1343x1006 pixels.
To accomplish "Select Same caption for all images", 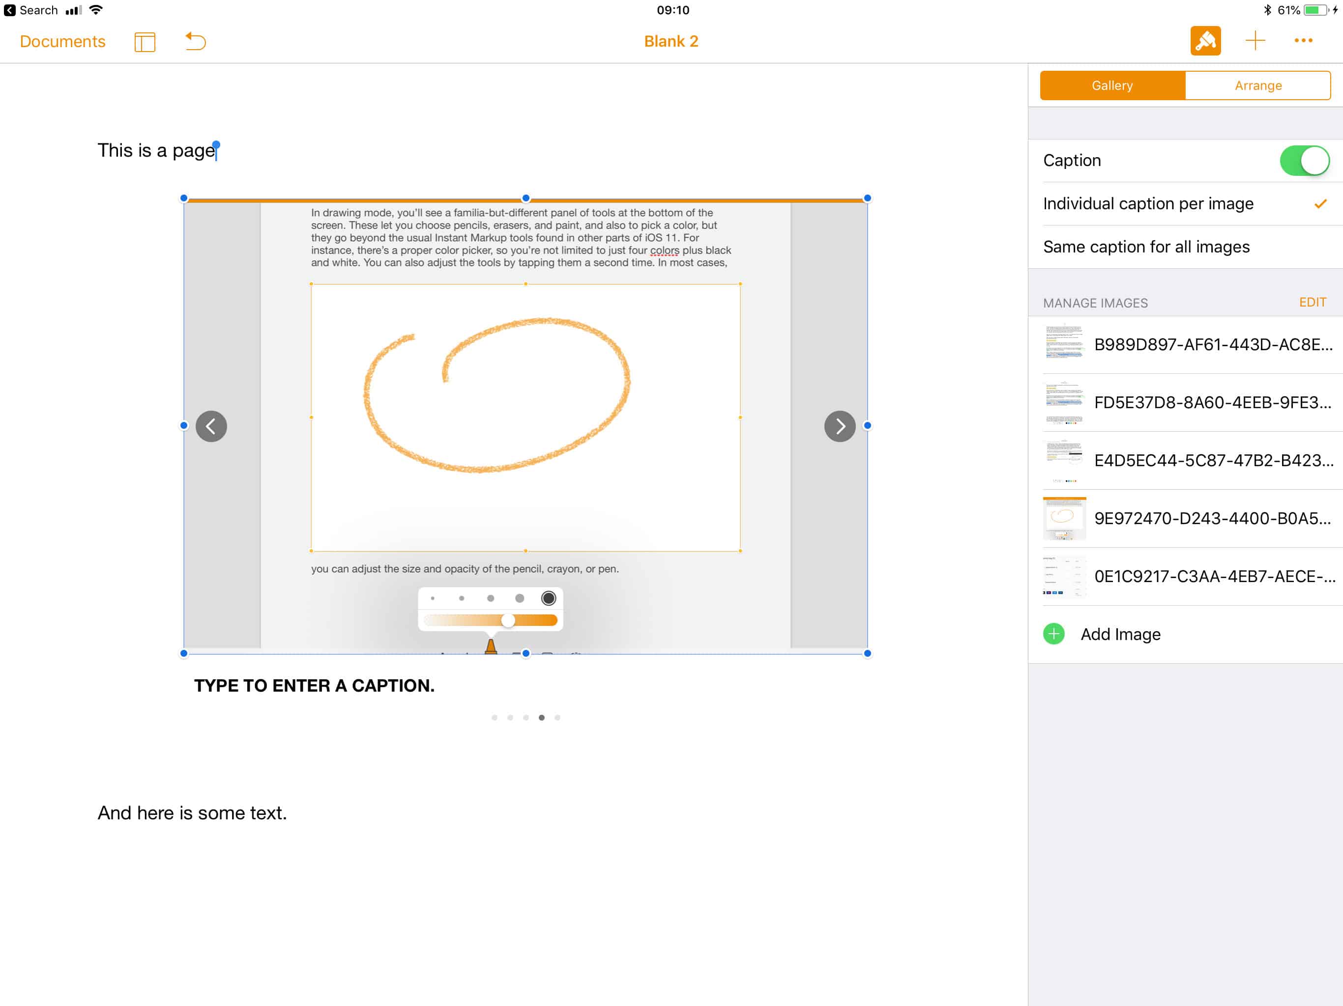I will [x=1146, y=247].
